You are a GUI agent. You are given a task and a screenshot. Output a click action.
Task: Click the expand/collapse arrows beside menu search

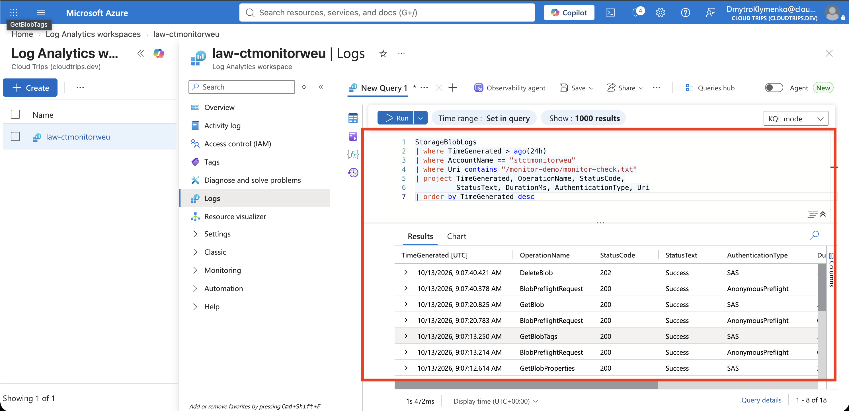click(304, 87)
